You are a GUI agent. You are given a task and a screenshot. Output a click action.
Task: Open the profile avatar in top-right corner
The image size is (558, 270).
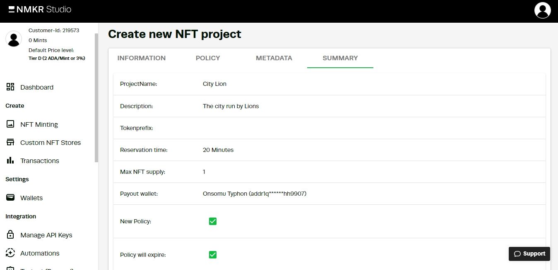pyautogui.click(x=542, y=11)
